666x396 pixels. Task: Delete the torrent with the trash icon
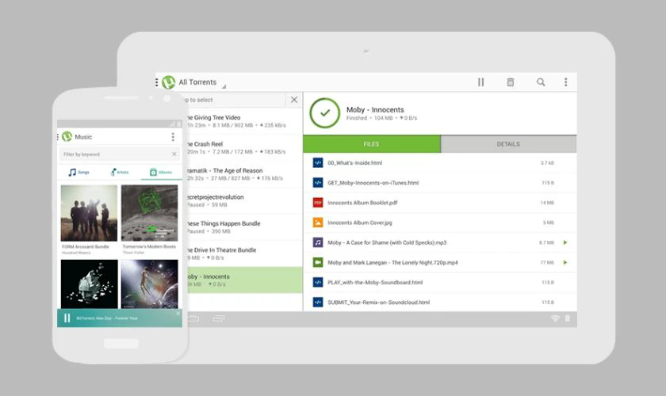pyautogui.click(x=511, y=82)
